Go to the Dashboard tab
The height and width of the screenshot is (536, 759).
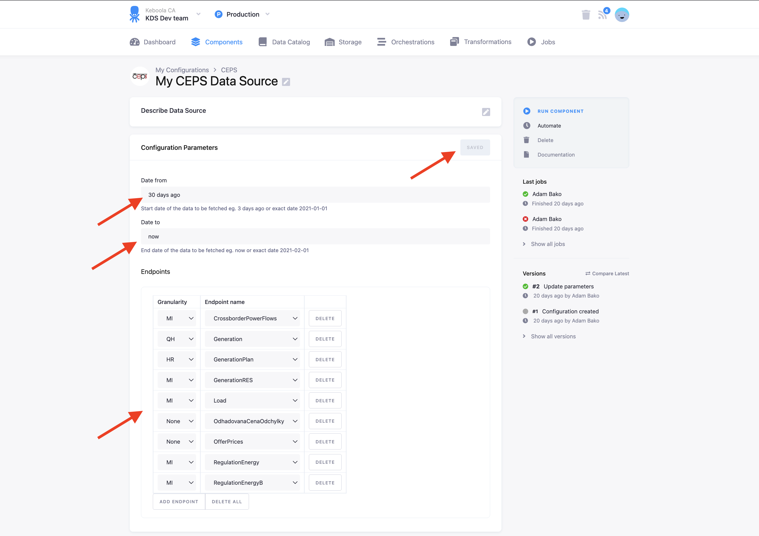(153, 42)
